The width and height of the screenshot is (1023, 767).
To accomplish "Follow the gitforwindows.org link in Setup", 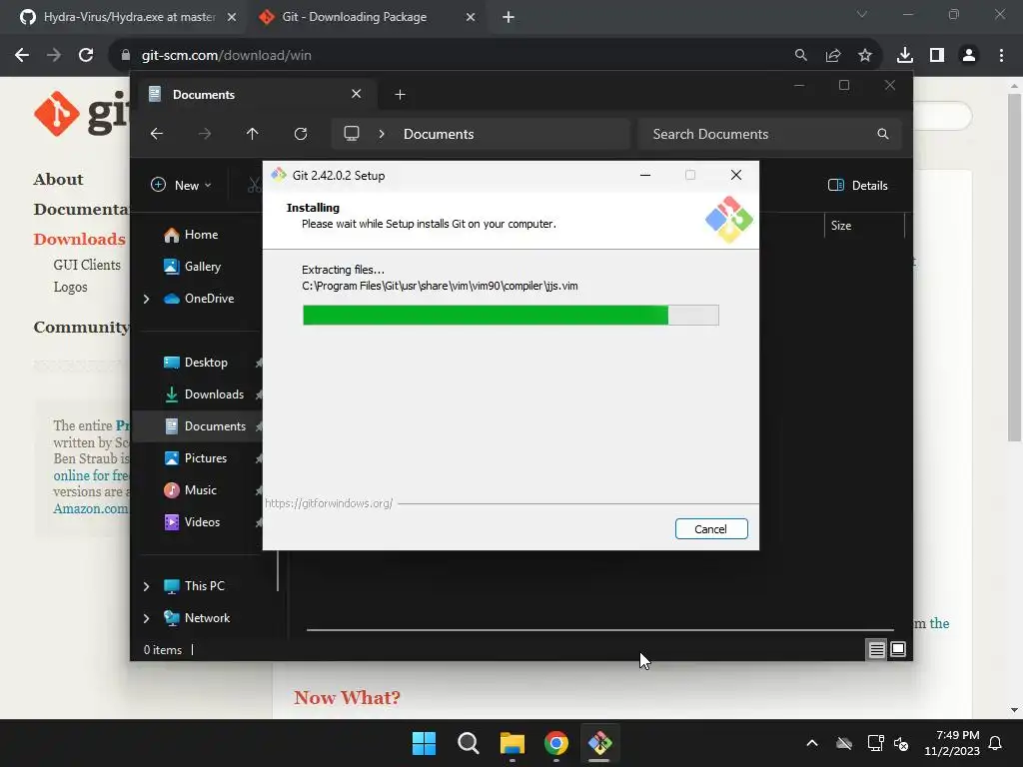I will tap(328, 503).
